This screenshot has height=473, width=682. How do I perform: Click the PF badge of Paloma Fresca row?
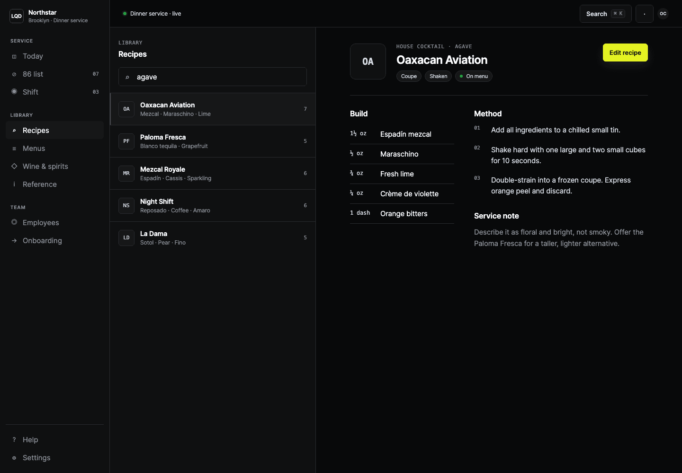[126, 141]
